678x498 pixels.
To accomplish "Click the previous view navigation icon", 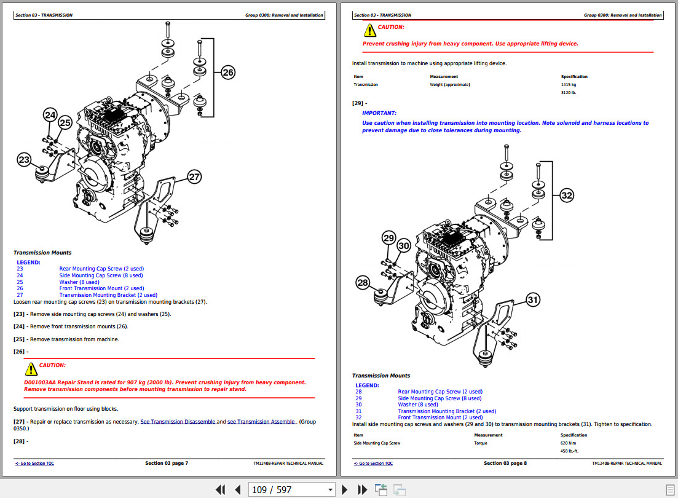I will coord(381,490).
